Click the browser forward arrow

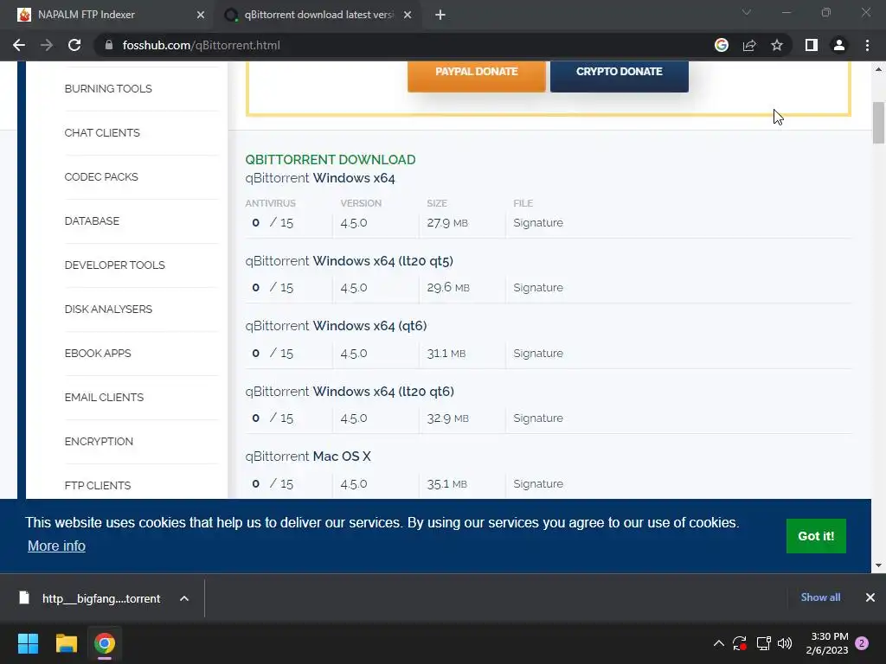pyautogui.click(x=47, y=45)
